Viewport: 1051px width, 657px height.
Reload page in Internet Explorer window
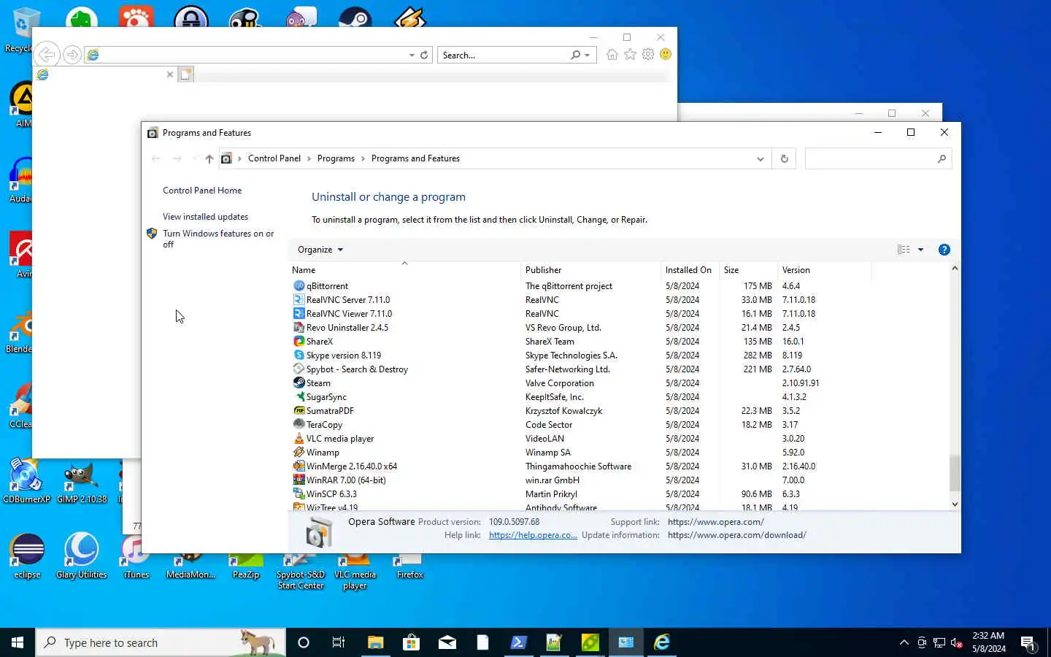click(424, 55)
